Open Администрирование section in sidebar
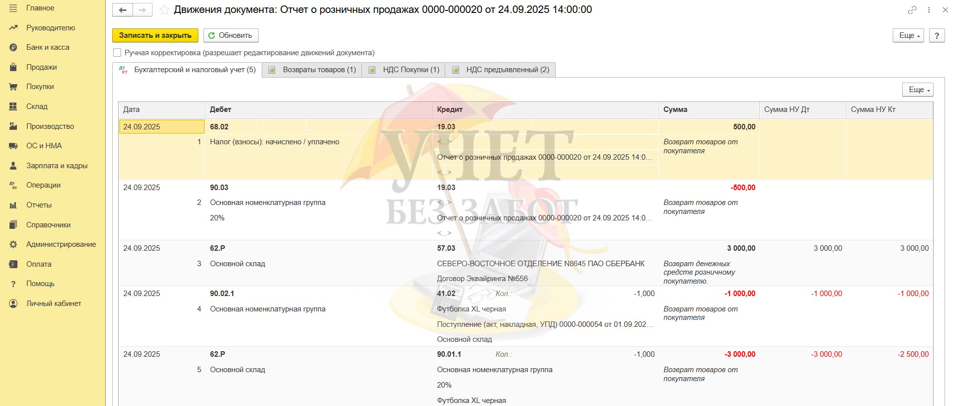The image size is (957, 406). pos(61,244)
